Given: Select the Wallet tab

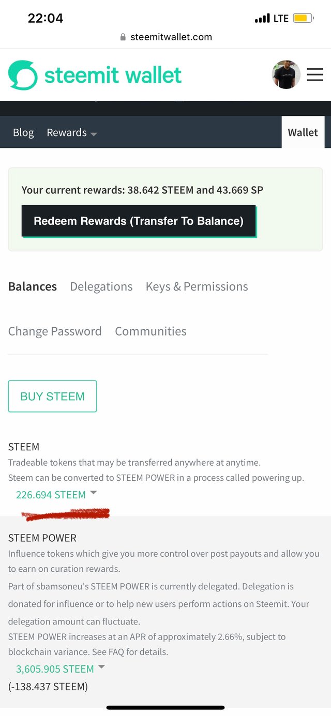Looking at the screenshot, I should pyautogui.click(x=303, y=133).
